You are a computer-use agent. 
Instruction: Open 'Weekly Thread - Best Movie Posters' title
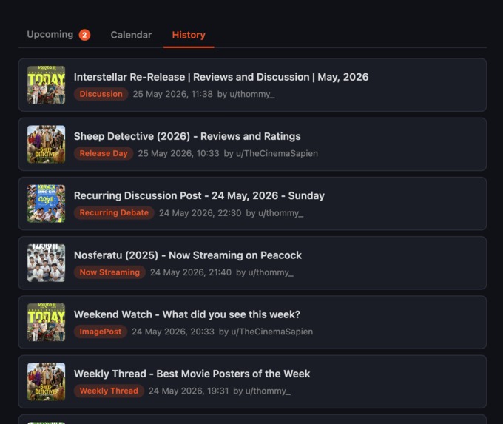point(192,374)
